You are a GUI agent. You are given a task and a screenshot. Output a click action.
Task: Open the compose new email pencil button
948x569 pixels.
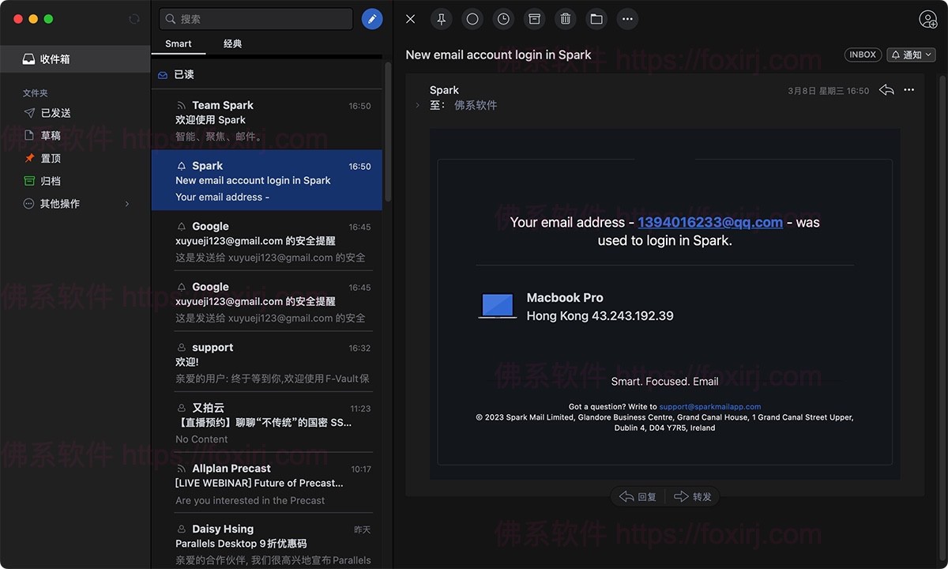(372, 18)
